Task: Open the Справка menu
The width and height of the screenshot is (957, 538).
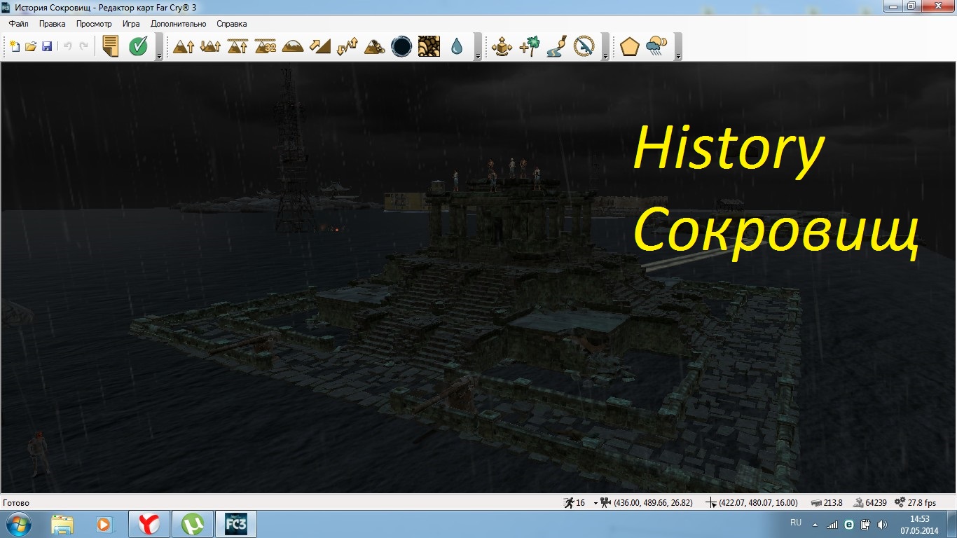Action: tap(232, 24)
